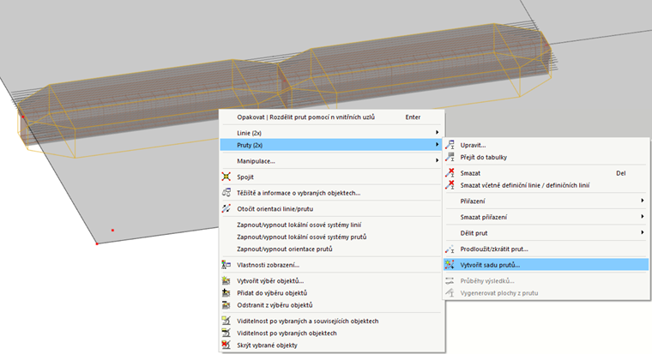652x354 pixels.
Task: Expand the Pruty (2x) submenu arrow
Action: tap(437, 145)
